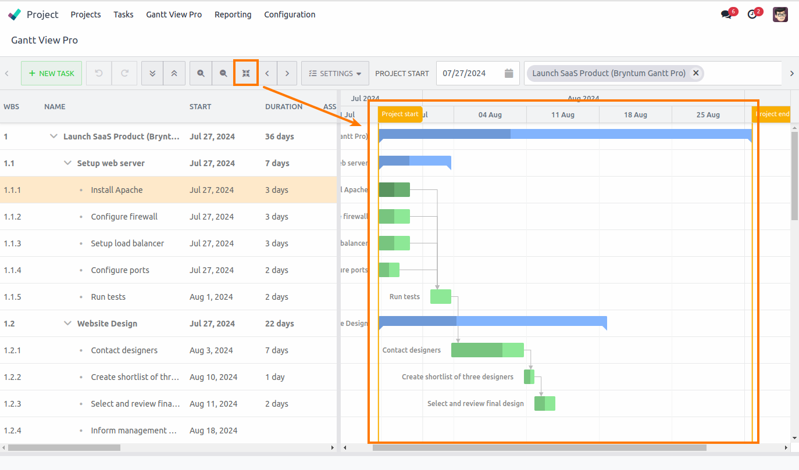This screenshot has width=799, height=470.
Task: Select the Zoom in tool
Action: point(201,73)
